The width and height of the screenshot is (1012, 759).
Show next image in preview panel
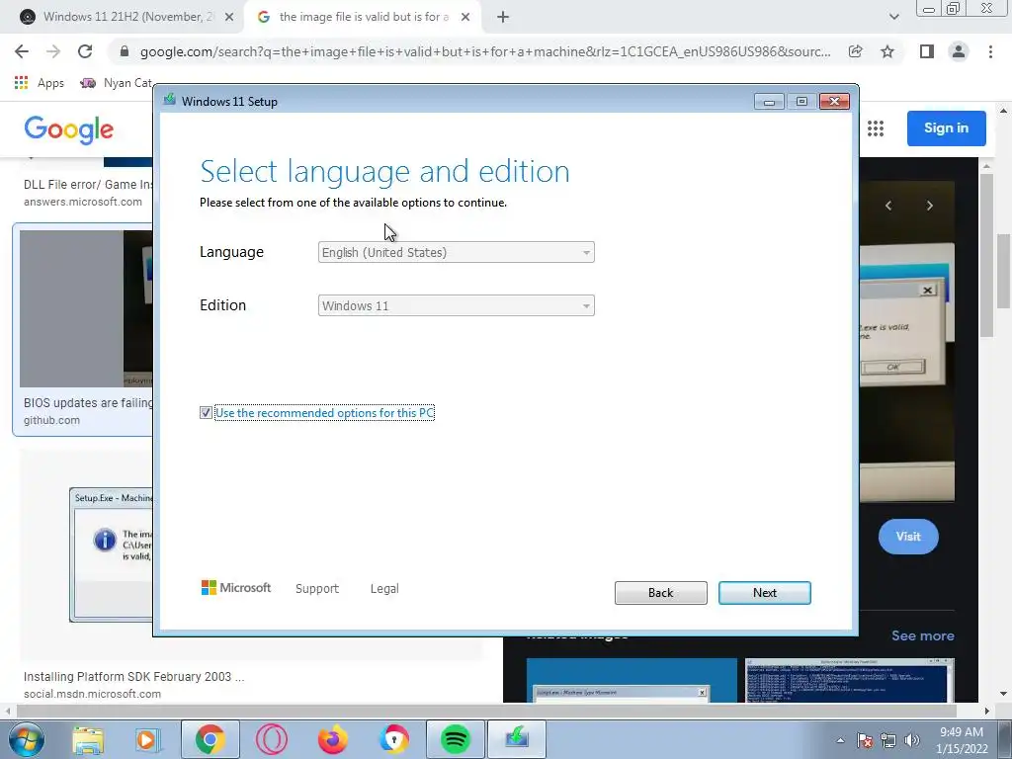[929, 206]
